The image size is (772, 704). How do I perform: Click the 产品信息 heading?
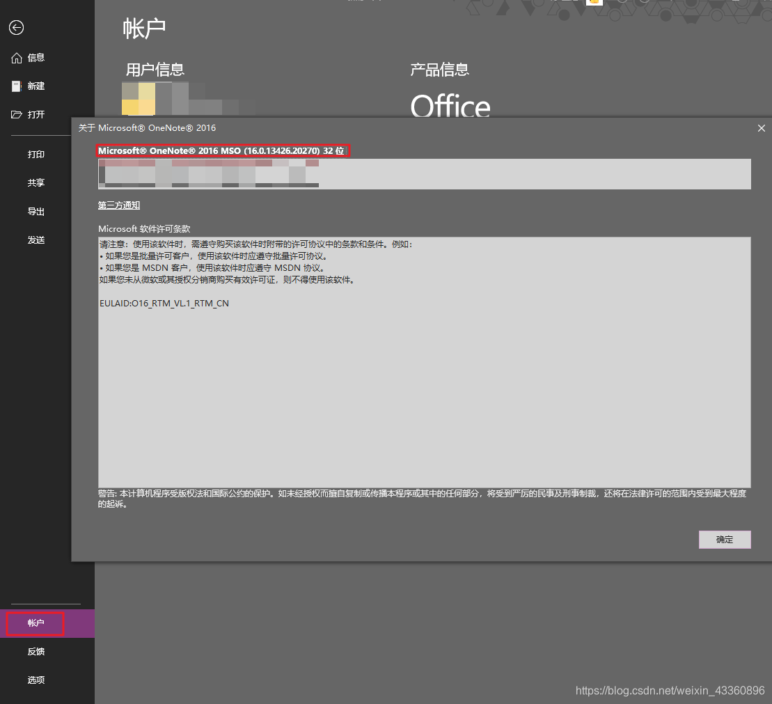click(440, 70)
